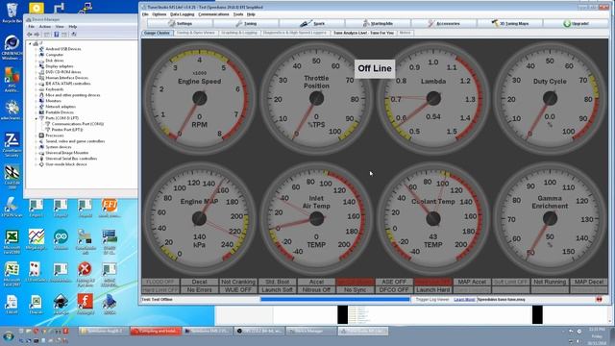Click the red 'Compiling and Install' taskbar button
The width and height of the screenshot is (615, 346).
[156, 331]
